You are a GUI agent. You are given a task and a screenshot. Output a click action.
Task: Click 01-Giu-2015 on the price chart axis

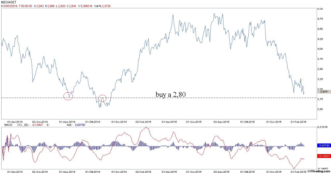pyautogui.click(x=194, y=122)
